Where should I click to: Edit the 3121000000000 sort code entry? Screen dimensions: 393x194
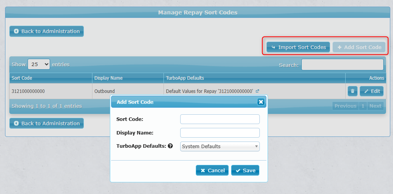pos(372,91)
